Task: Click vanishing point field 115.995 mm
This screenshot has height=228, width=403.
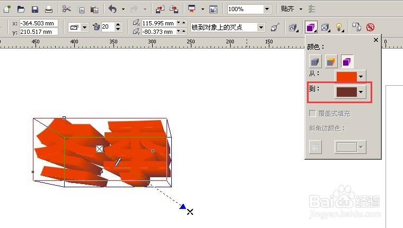Action: click(159, 23)
